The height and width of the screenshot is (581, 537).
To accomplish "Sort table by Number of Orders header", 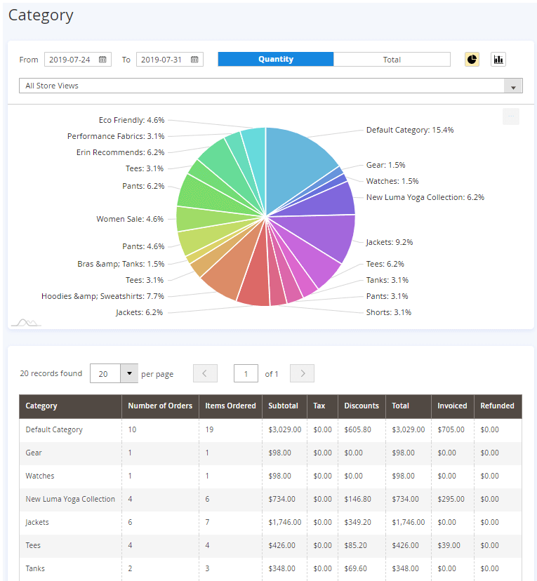I will coord(160,406).
